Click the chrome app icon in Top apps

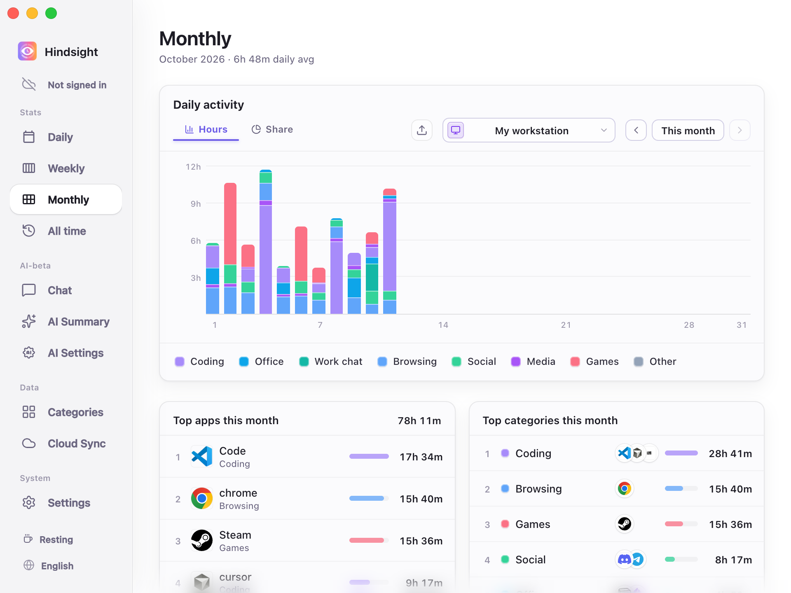202,498
